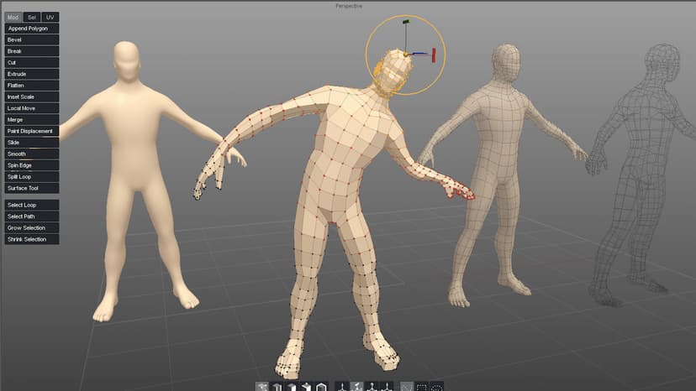
Task: Choose the Local Move tool
Action: click(x=31, y=108)
